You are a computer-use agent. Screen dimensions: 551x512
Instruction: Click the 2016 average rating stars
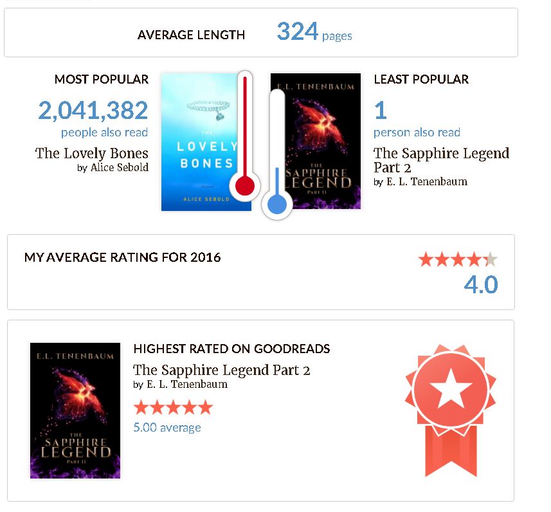458,260
